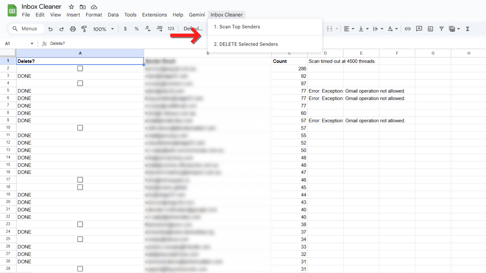Click the undo arrow icon
This screenshot has height=273, width=486.
pos(50,29)
